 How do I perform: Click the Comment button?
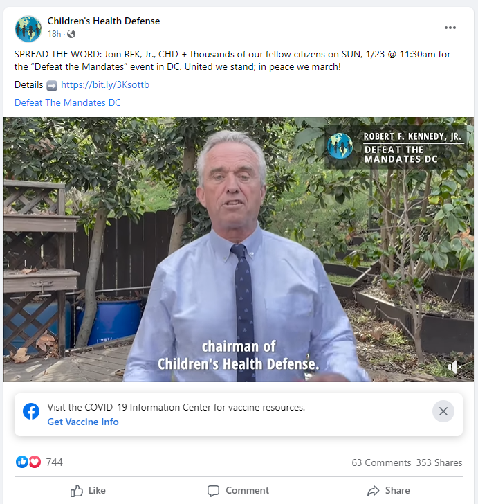click(239, 490)
